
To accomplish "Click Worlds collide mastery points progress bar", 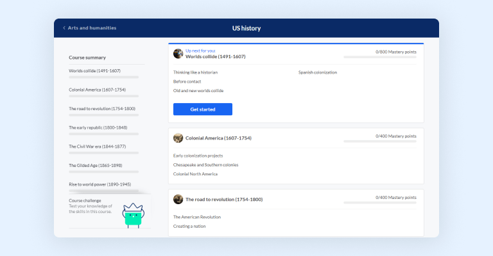I will 379,57.
